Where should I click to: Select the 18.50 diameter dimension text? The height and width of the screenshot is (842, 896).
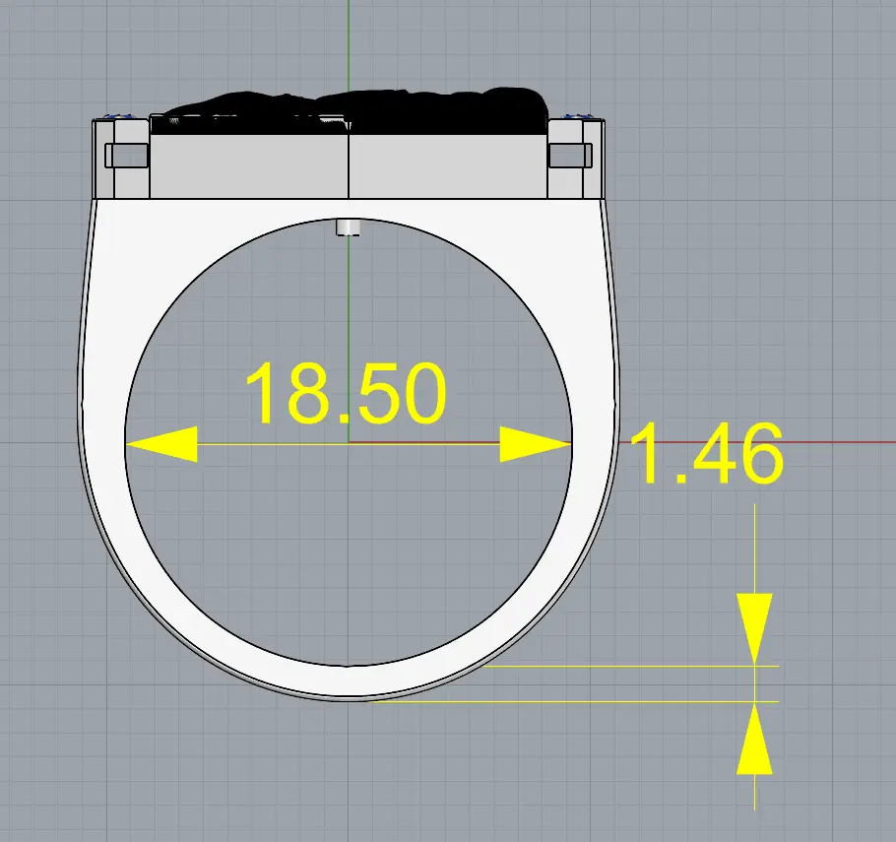(x=345, y=395)
